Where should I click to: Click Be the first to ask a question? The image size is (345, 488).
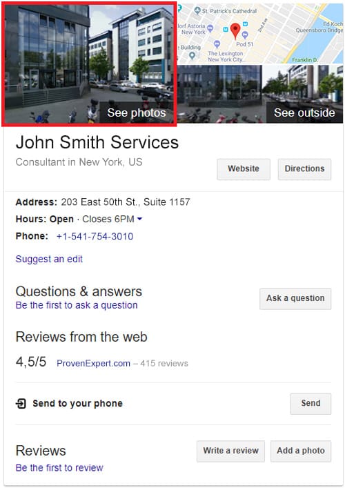[77, 305]
